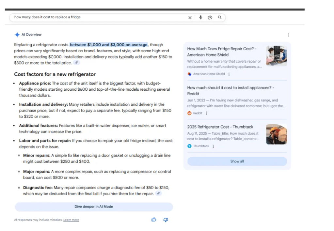The height and width of the screenshot is (231, 334).
Task: Open the Thumbtack source three-dot menu
Action: (213, 146)
